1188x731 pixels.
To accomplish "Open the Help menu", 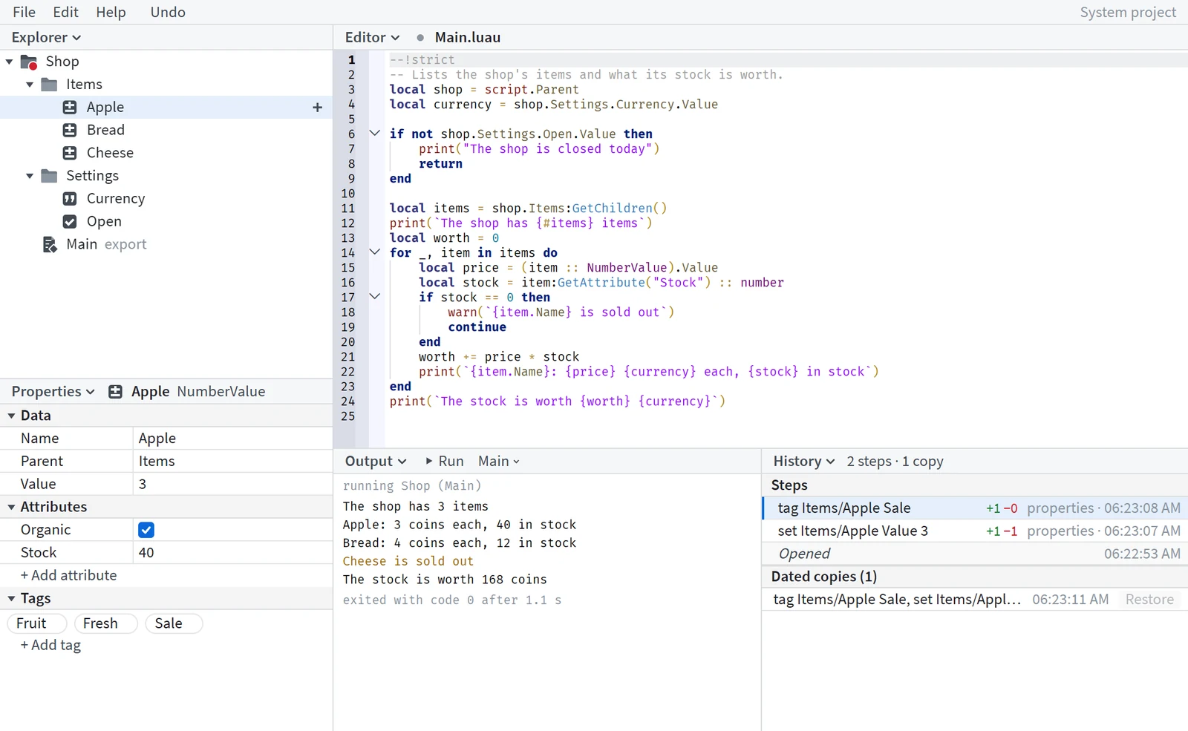I will (x=111, y=13).
